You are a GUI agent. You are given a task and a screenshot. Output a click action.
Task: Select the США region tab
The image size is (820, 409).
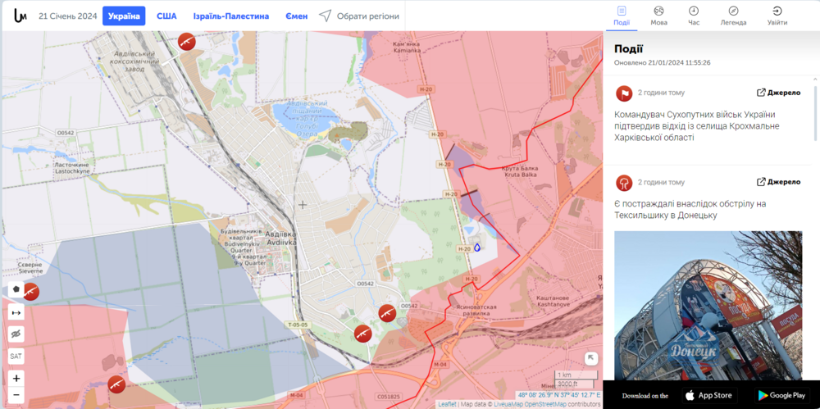click(x=166, y=16)
